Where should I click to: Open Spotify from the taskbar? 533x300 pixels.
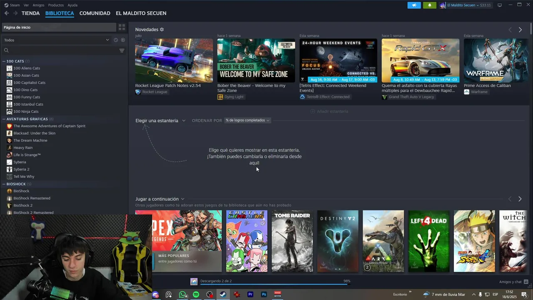[x=196, y=295]
